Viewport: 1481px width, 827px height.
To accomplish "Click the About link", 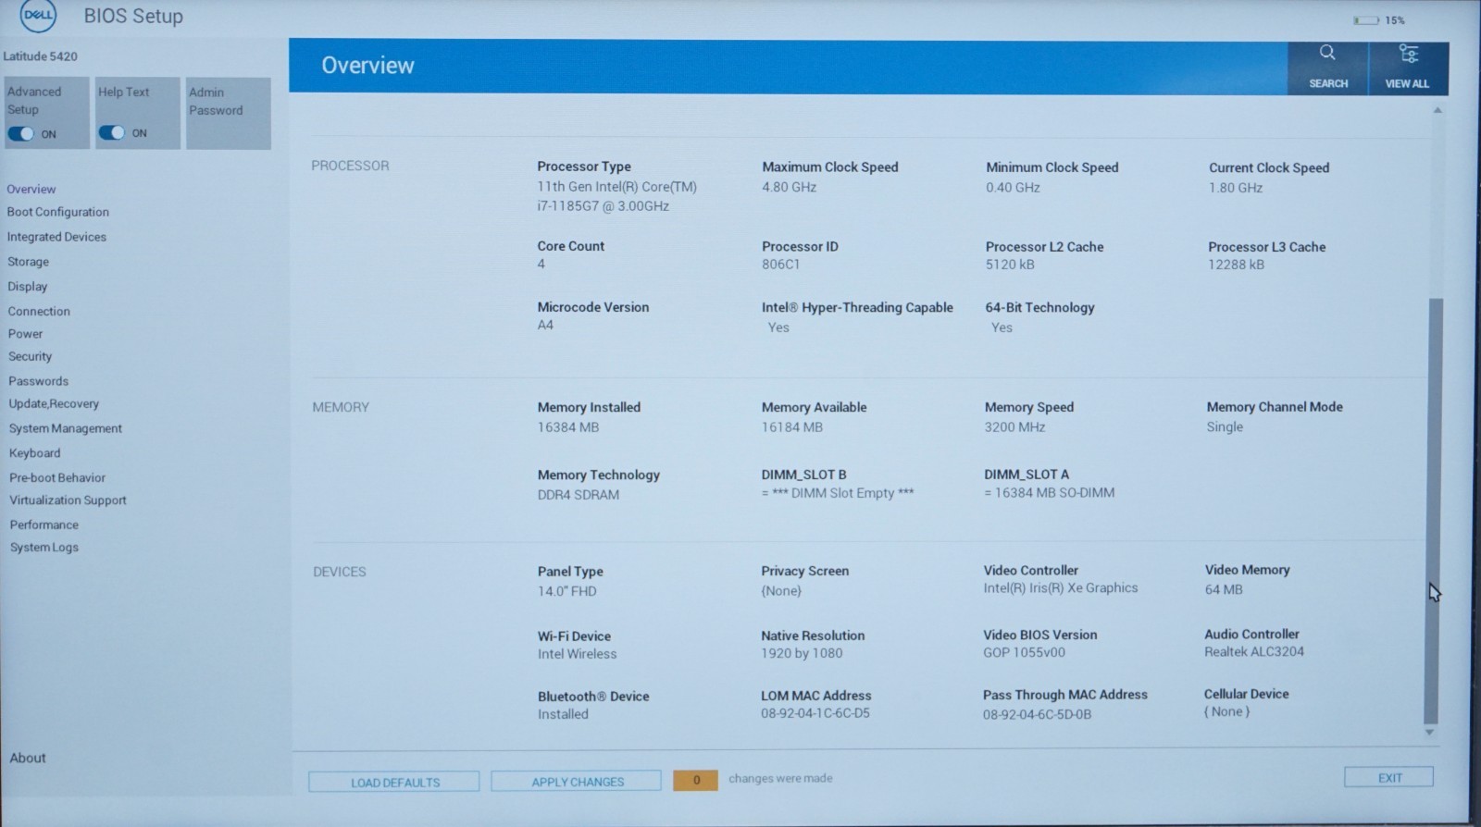I will [x=28, y=758].
